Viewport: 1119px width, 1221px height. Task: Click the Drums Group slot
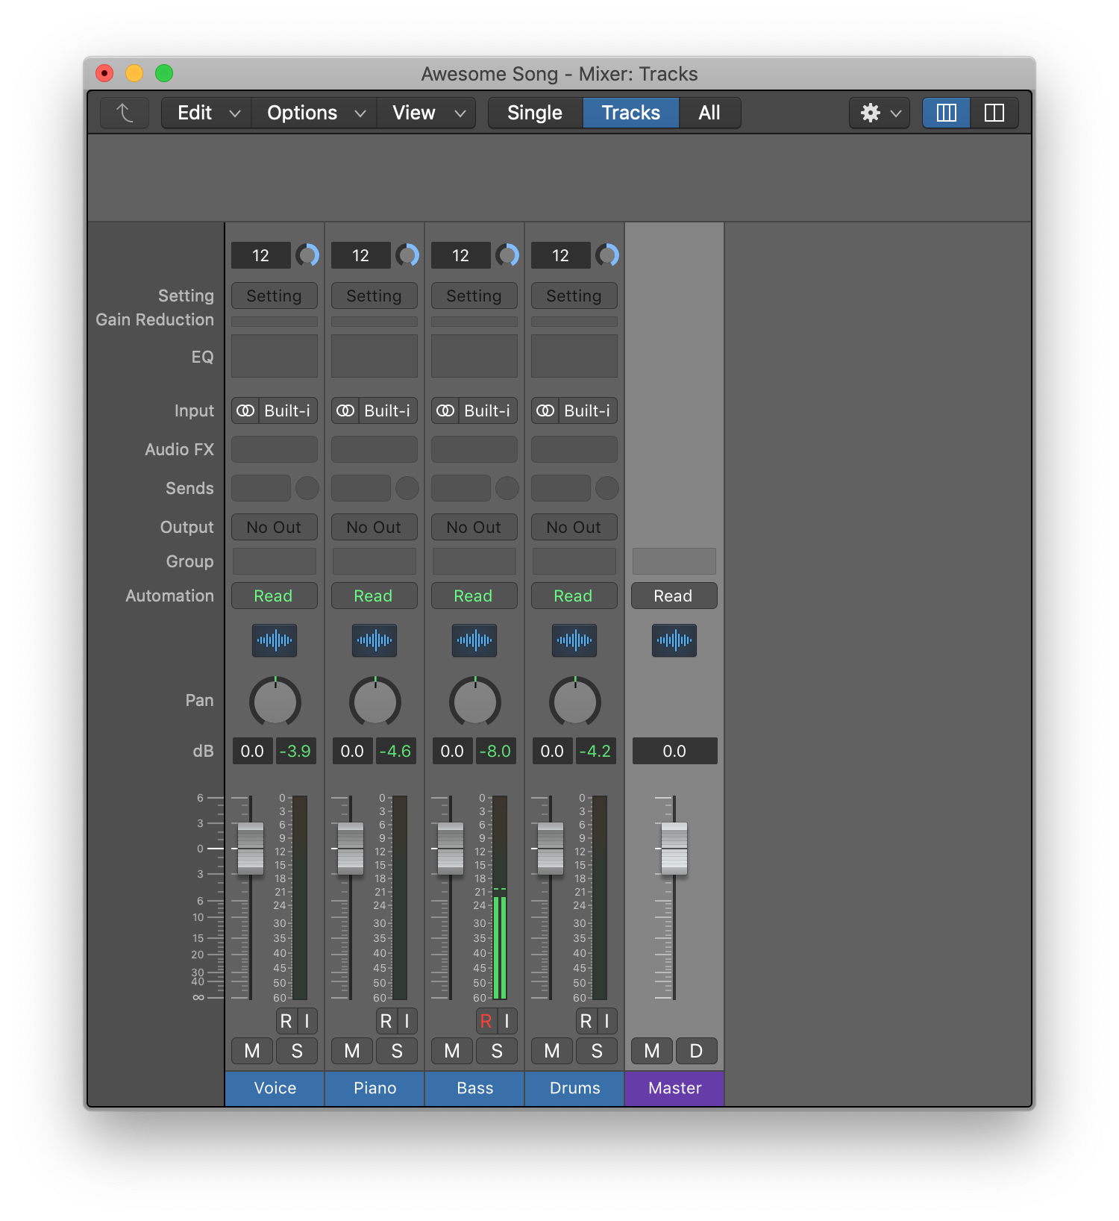(574, 561)
